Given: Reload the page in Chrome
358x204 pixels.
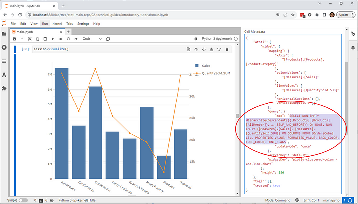Looking at the screenshot, I should point(20,15).
